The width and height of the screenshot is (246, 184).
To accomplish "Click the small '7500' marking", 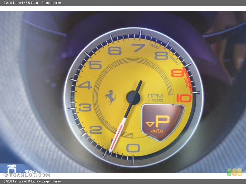I will 154,46.
